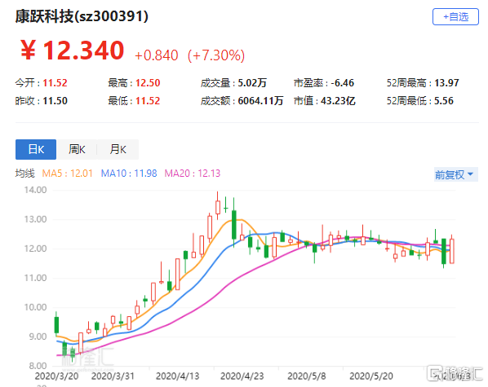488x387 pixels.
Task: Click the 14.00 price axis label
Action: point(35,190)
